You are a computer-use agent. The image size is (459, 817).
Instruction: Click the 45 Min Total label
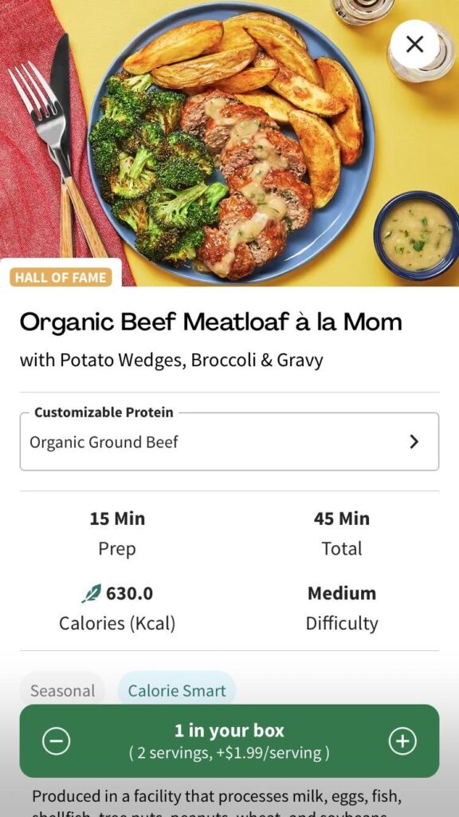[x=343, y=532]
